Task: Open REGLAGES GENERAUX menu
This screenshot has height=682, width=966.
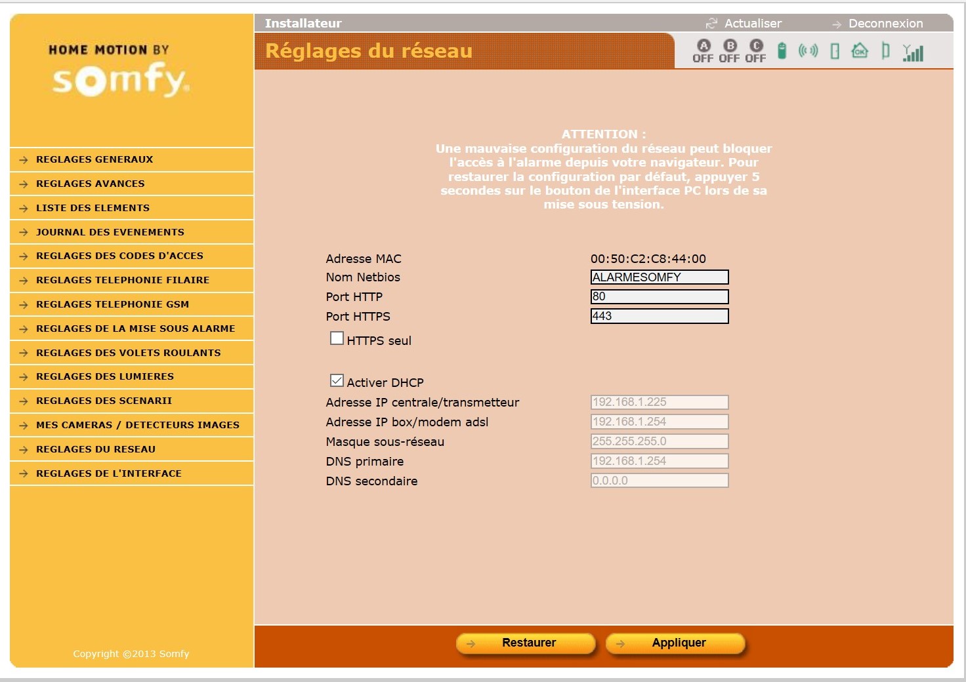Action: (x=94, y=159)
